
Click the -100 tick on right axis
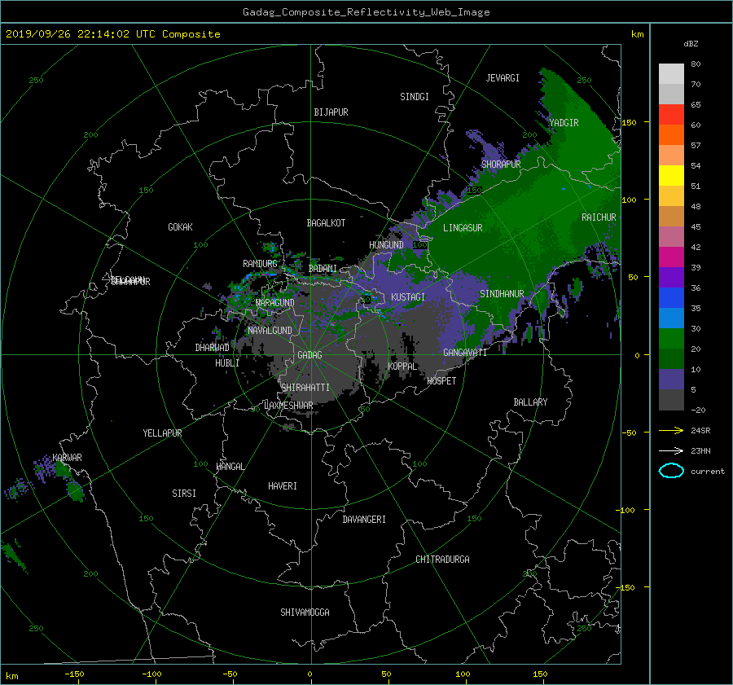pos(625,510)
